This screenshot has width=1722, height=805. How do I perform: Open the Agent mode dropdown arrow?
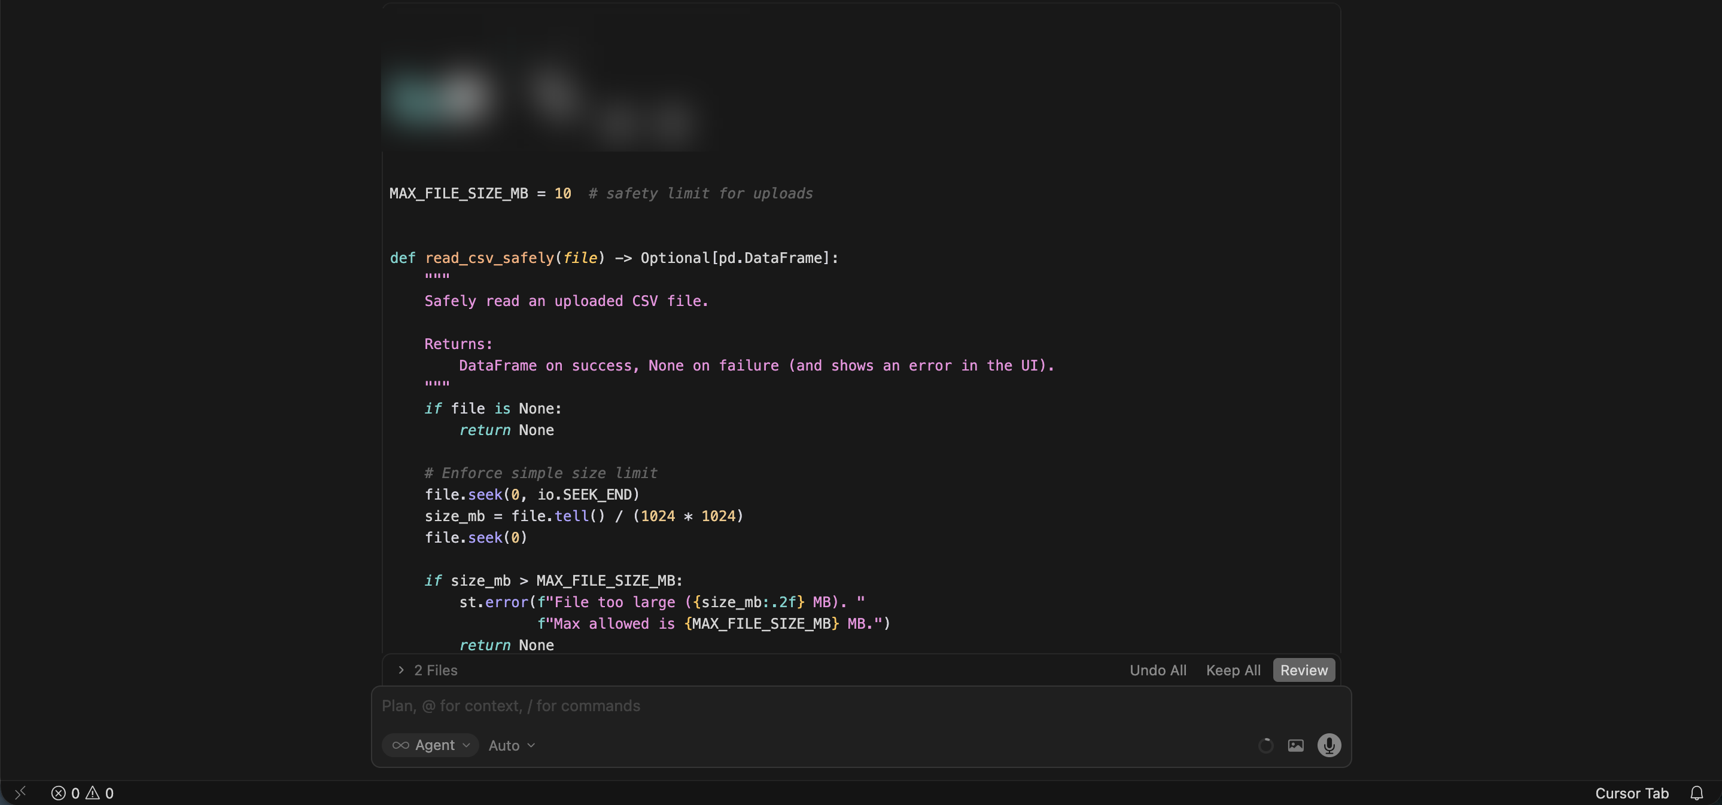click(467, 745)
